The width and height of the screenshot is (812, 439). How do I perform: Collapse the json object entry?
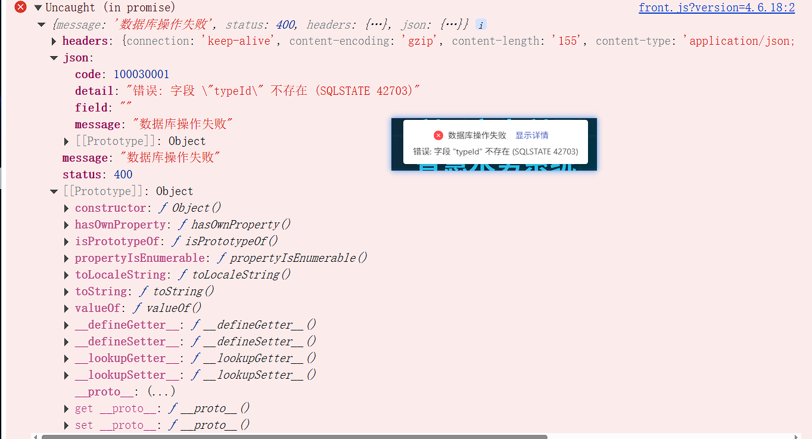pyautogui.click(x=54, y=57)
